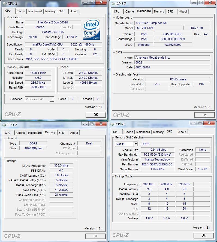Minimize the SPD CPU-Z window
Image resolution: width=217 pixels, height=242 pixels.
pyautogui.click(x=193, y=123)
